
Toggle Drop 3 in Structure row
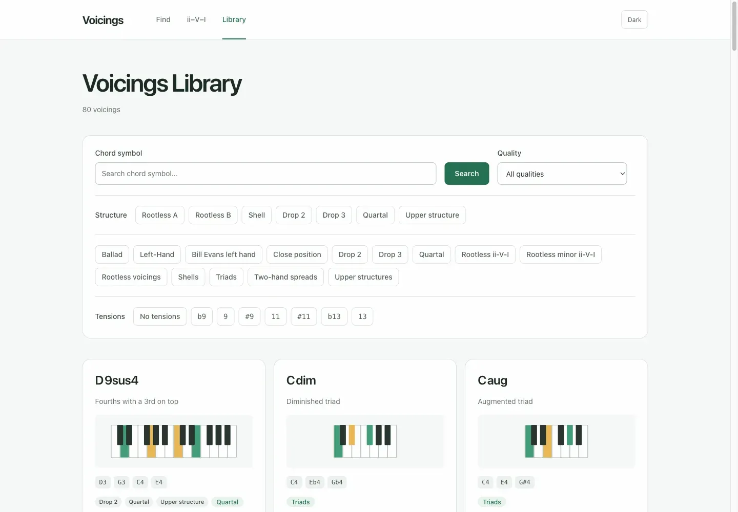[334, 215]
